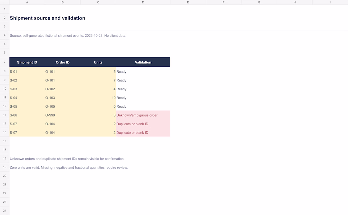Image resolution: width=348 pixels, height=215 pixels.
Task: Click the "Ready" status for shipment S-01
Action: coord(143,72)
